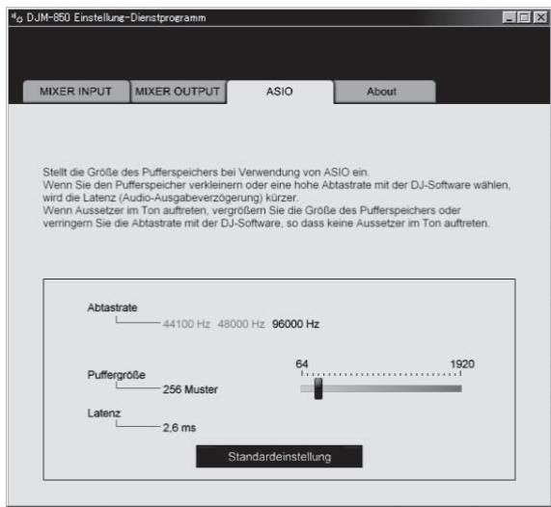Click the 256 Muster buffer value
The width and height of the screenshot is (551, 507).
[x=190, y=389]
